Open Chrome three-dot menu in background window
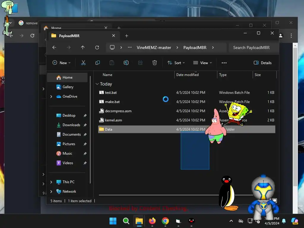304x228 pixels. click(291, 36)
